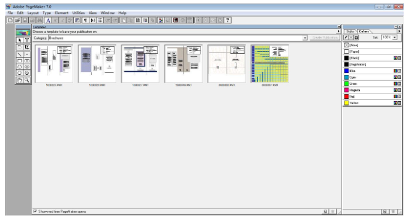Open the Layout menu

click(33, 13)
